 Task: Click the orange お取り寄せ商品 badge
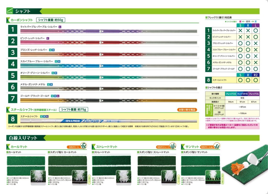(x=187, y=110)
